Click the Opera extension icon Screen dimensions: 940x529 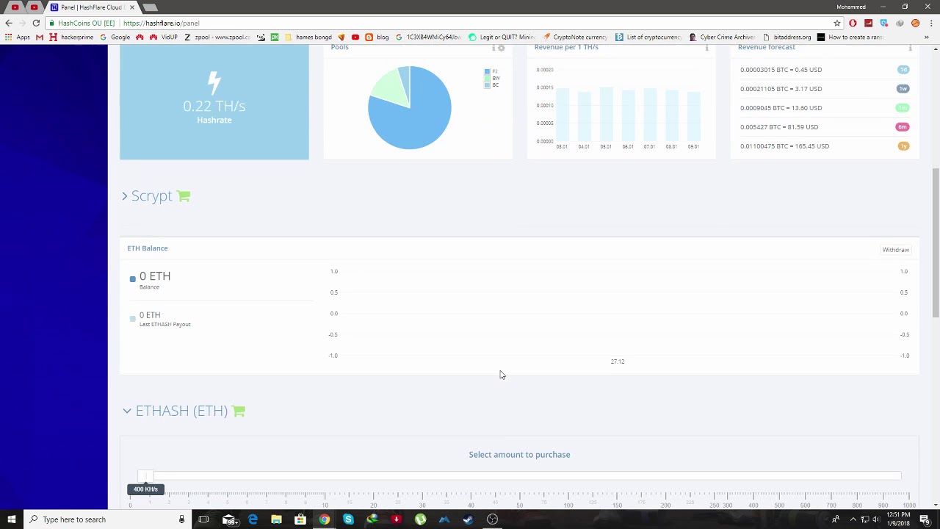[x=853, y=23]
